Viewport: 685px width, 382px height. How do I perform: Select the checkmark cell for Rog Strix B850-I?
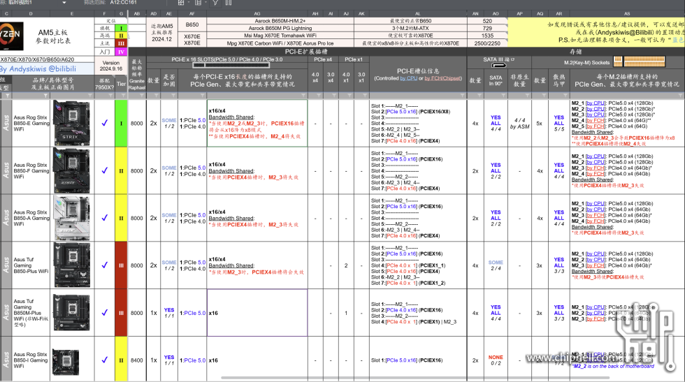(104, 360)
